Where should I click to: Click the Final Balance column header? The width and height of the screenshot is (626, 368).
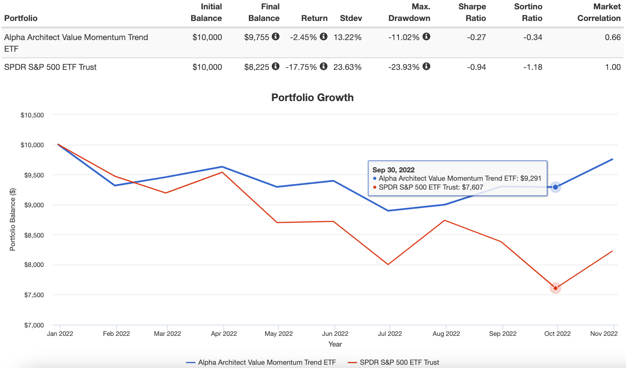264,13
